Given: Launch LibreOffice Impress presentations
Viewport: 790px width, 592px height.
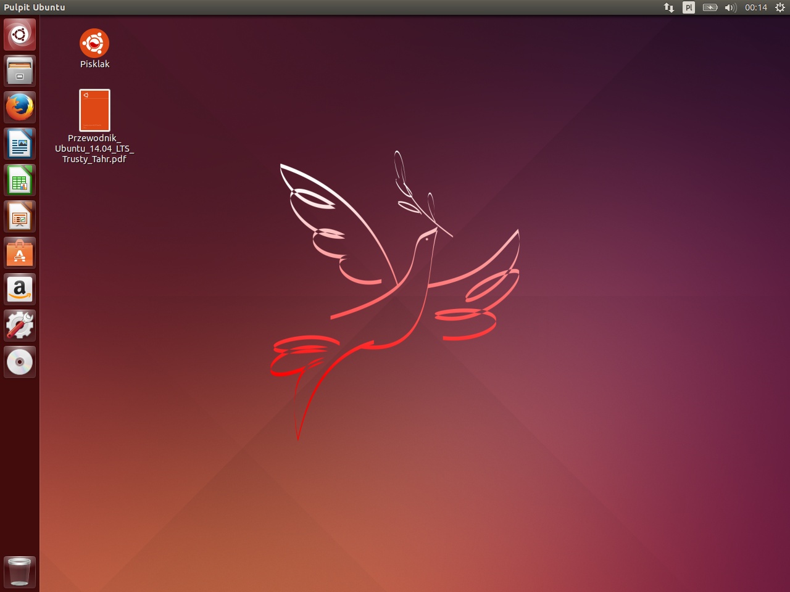Looking at the screenshot, I should [20, 216].
